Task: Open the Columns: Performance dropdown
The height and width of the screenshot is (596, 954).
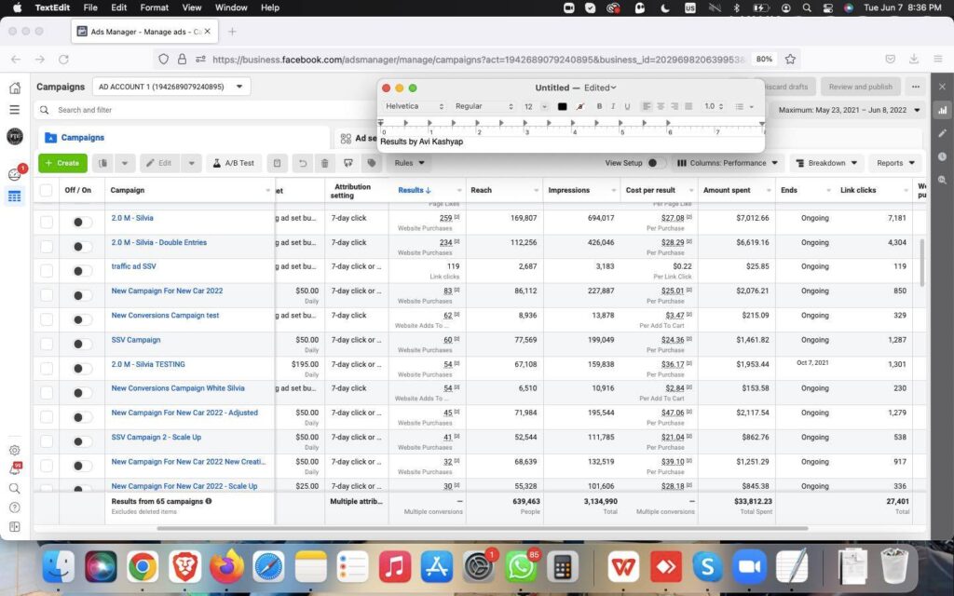Action: pos(729,163)
